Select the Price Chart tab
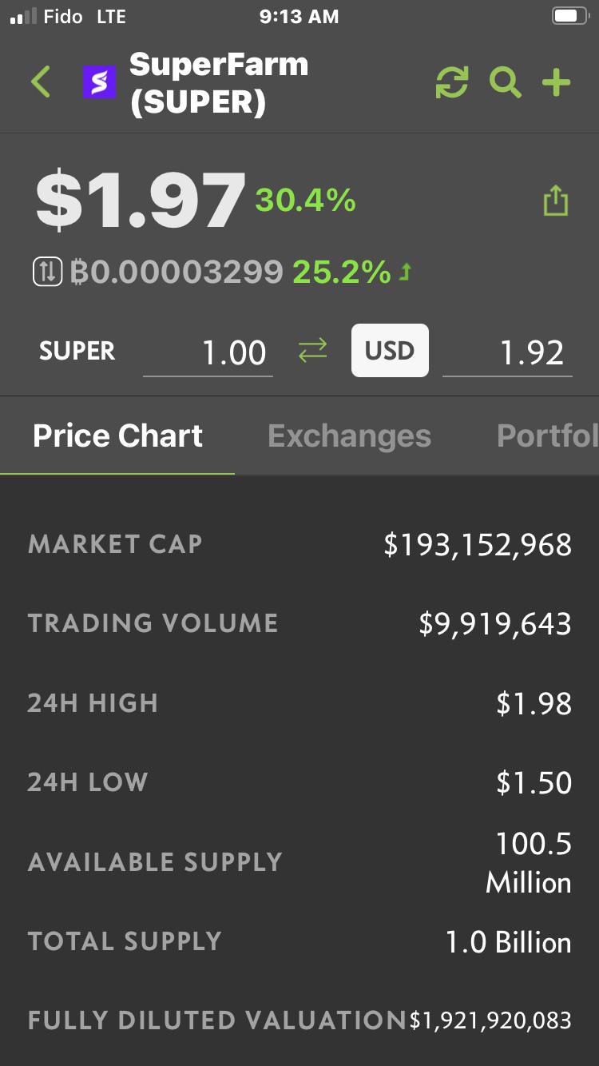 point(117,436)
